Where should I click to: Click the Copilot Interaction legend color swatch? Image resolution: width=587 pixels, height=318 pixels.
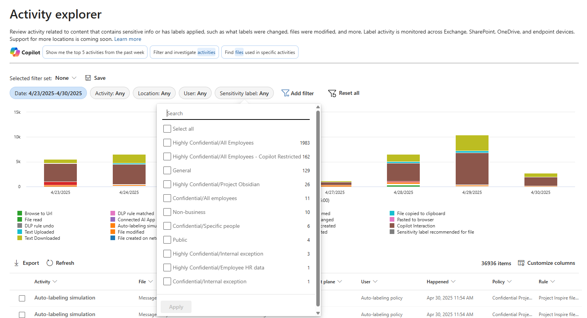[x=392, y=226]
